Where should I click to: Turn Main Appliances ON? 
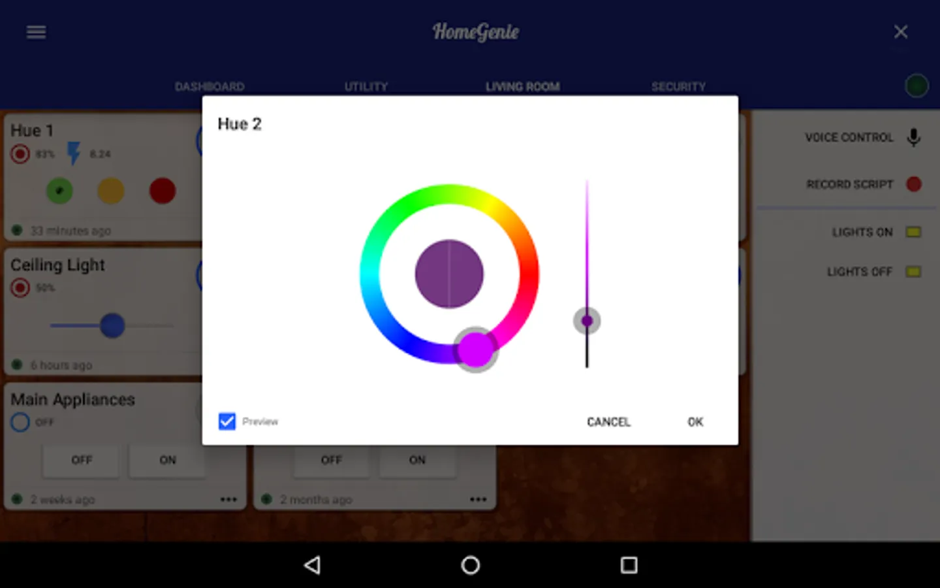pyautogui.click(x=168, y=460)
